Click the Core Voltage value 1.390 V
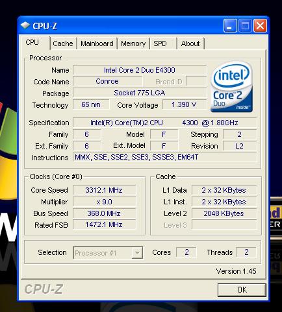The image size is (282, 312). pyautogui.click(x=184, y=104)
